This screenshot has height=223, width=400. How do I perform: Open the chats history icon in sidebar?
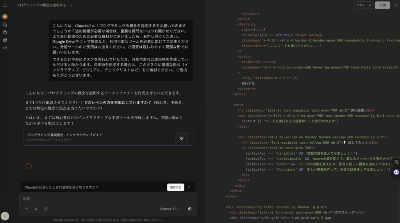click(5, 24)
